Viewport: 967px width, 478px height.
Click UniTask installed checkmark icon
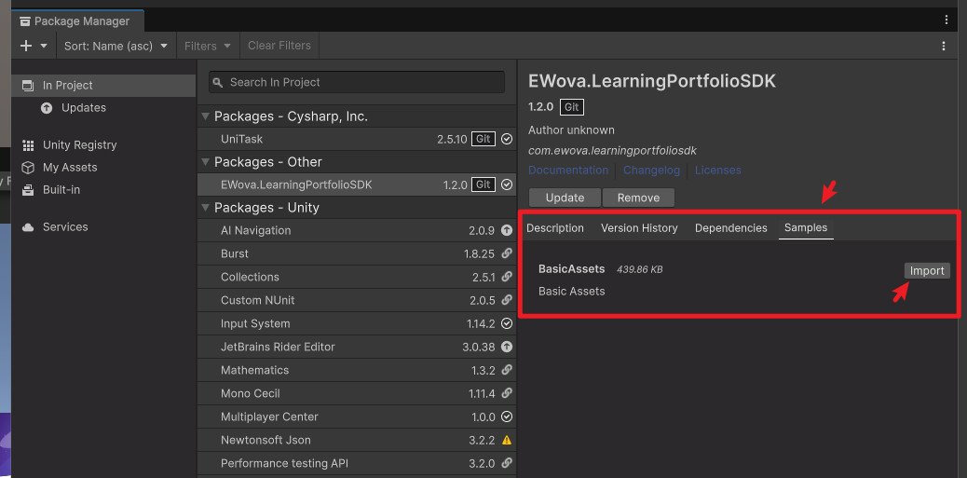point(507,140)
